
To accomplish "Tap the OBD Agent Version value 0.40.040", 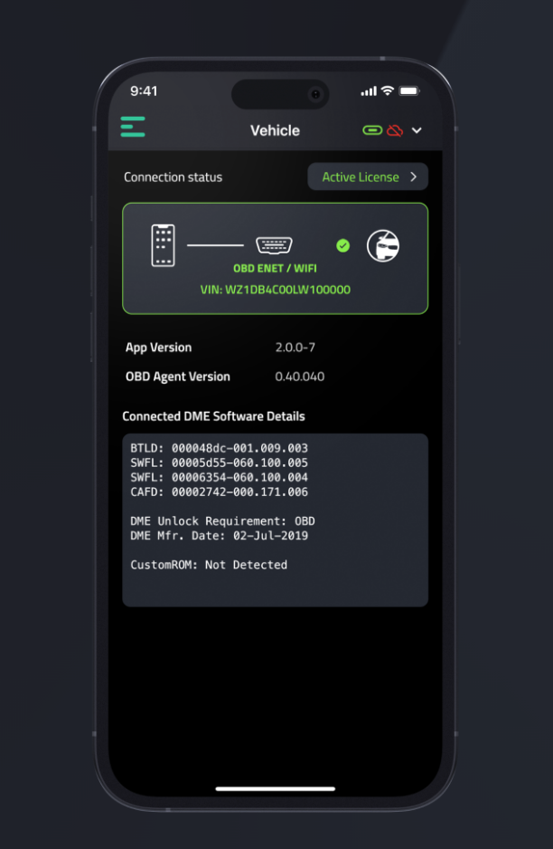I will 299,377.
